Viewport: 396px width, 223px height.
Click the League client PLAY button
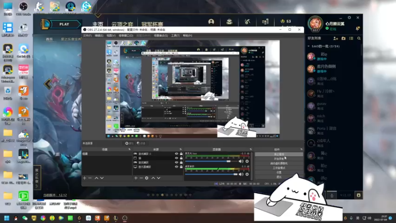click(x=64, y=24)
